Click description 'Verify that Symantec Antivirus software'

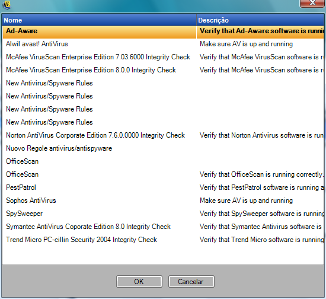coord(261,227)
